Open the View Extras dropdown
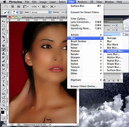The width and height of the screenshot is (129, 127). [x=26, y=6]
